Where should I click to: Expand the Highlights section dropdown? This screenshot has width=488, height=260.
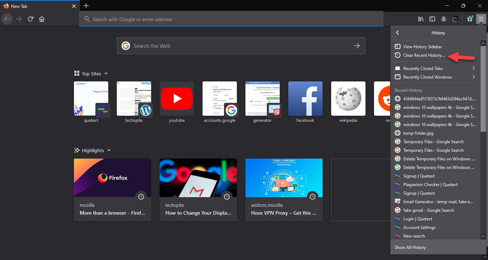[109, 150]
